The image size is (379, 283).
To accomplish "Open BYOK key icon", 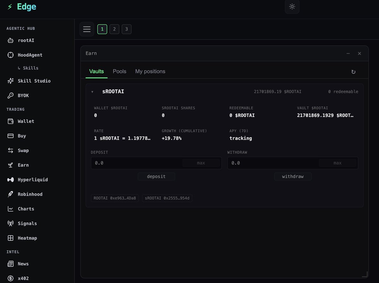I will pyautogui.click(x=10, y=96).
